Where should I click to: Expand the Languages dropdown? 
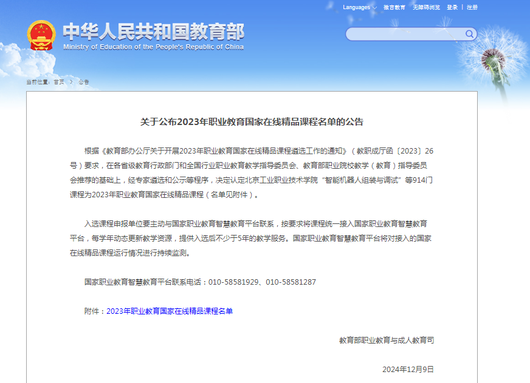359,7
